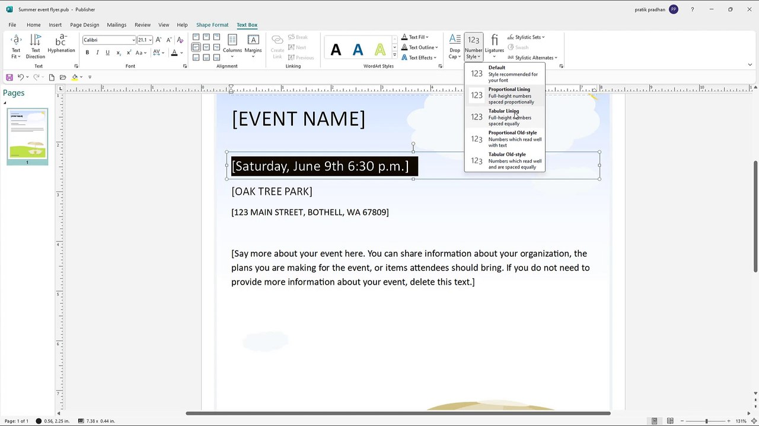The width and height of the screenshot is (759, 426).
Task: Choose Tabular Old-style number style
Action: pos(505,160)
